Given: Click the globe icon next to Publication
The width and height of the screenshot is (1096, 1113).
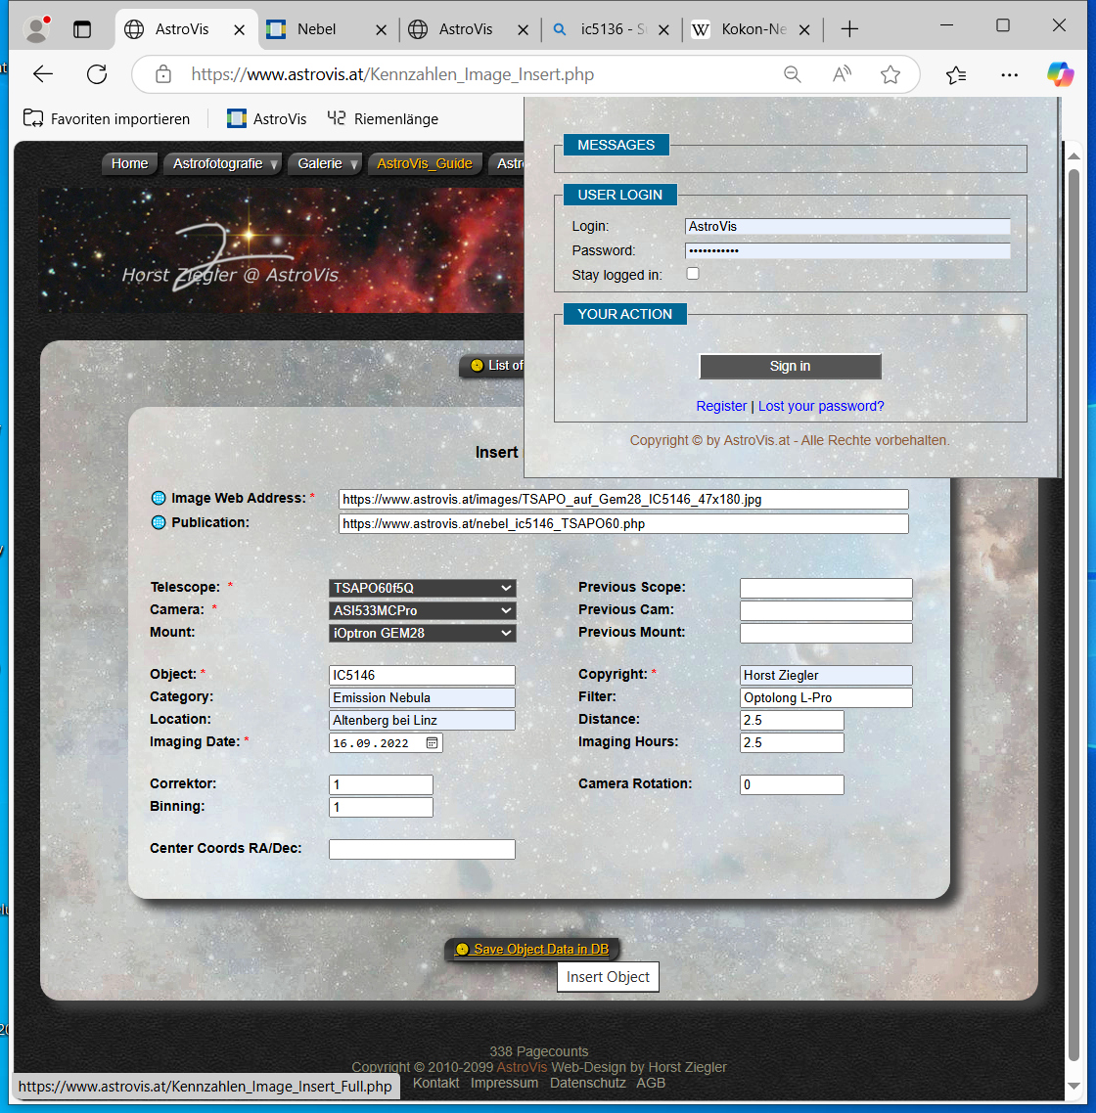Looking at the screenshot, I should click(x=159, y=522).
